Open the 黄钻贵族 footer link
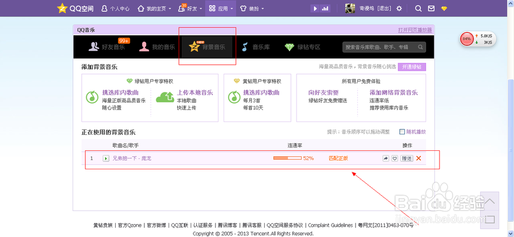Screen dimensions: 514x237 click(103, 225)
